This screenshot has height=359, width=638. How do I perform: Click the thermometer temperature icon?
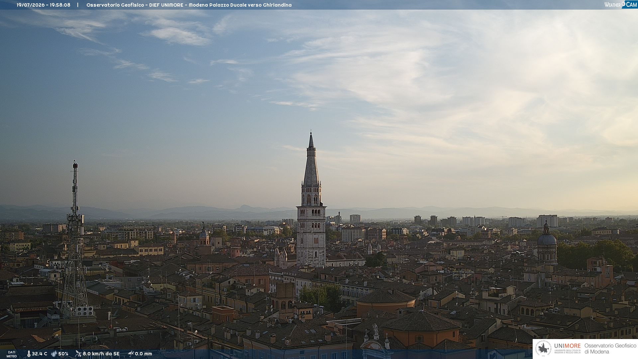tap(29, 354)
